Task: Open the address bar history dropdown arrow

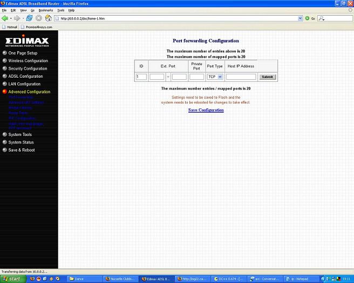Action: 300,18
